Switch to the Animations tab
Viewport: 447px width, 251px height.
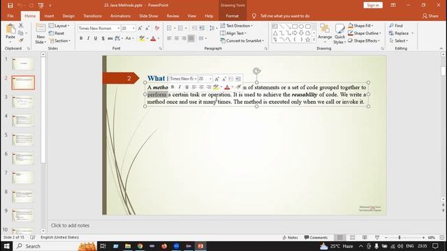pos(120,16)
